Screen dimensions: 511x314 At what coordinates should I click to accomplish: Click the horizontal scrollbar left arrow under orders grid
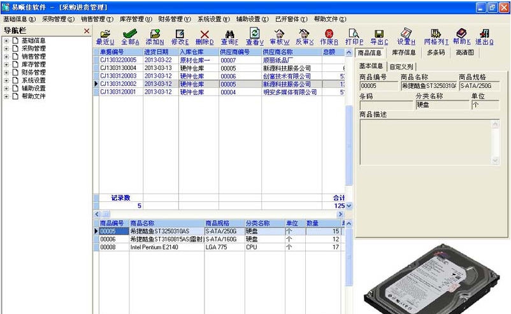(97, 214)
